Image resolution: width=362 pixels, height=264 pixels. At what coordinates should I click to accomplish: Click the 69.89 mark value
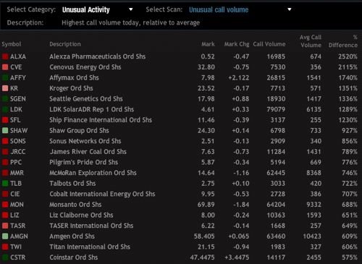pyautogui.click(x=206, y=205)
